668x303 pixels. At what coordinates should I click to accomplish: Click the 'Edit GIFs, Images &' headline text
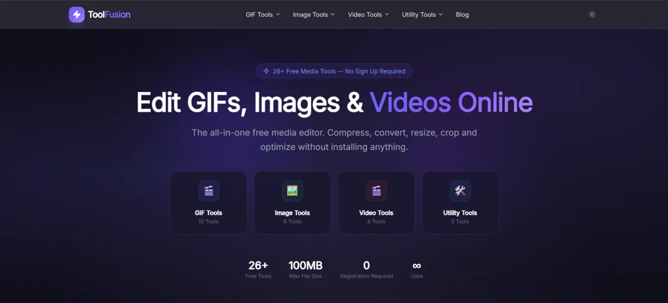pyautogui.click(x=249, y=104)
